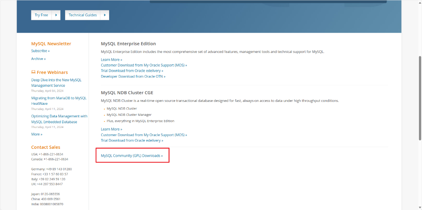Open the newsletter Archive link

[39, 59]
